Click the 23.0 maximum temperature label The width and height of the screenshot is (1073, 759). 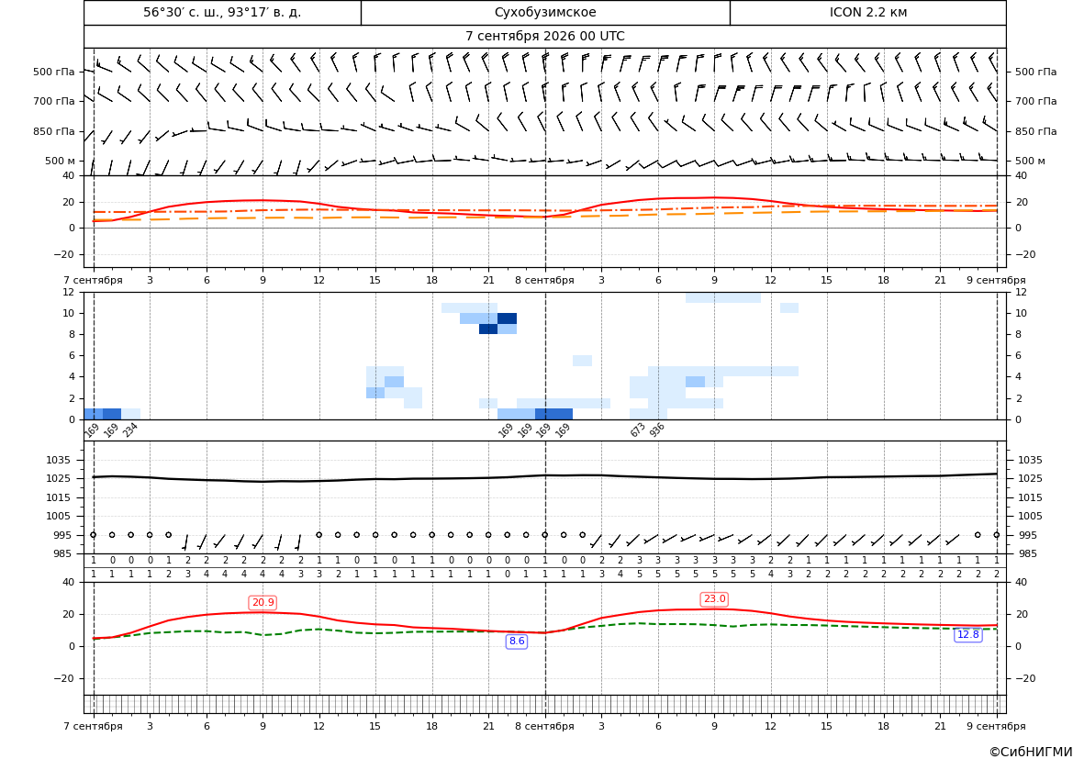pyautogui.click(x=714, y=599)
